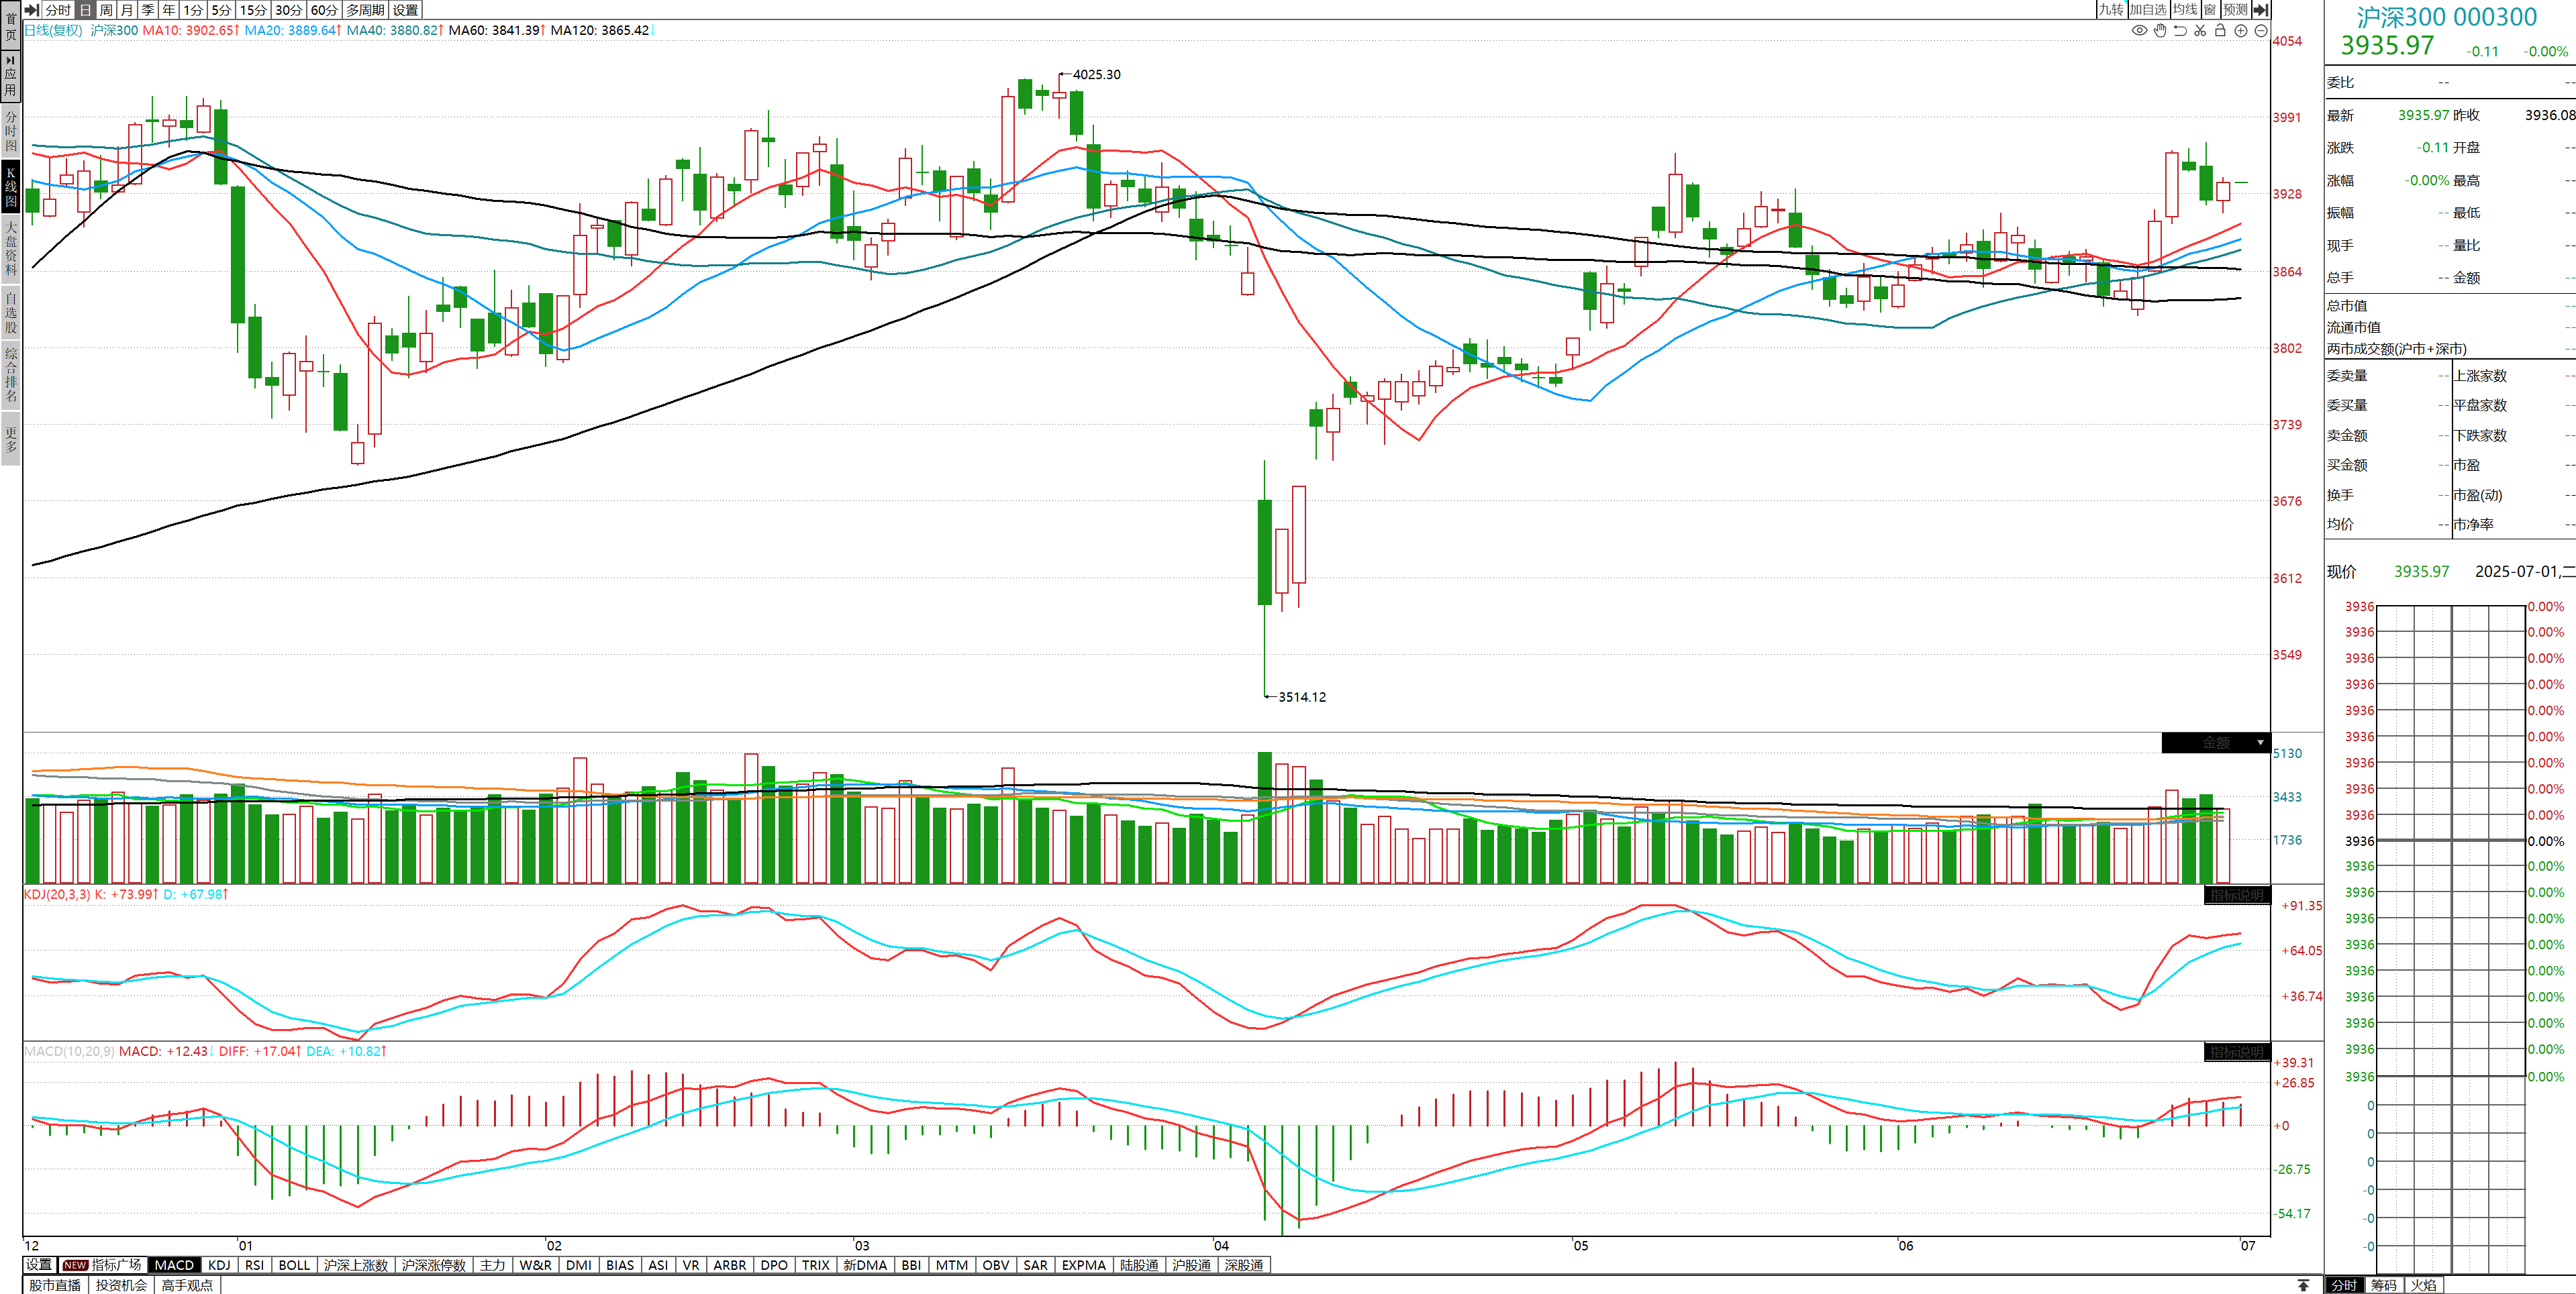Switch to 季 quarterly period
Image resolution: width=2576 pixels, height=1294 pixels.
click(148, 10)
